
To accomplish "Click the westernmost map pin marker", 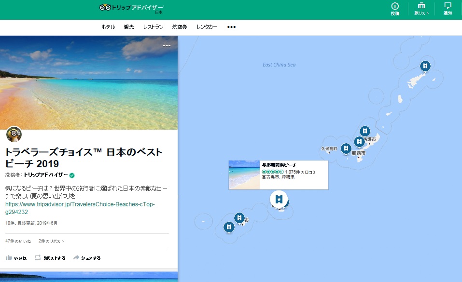I will tap(229, 227).
